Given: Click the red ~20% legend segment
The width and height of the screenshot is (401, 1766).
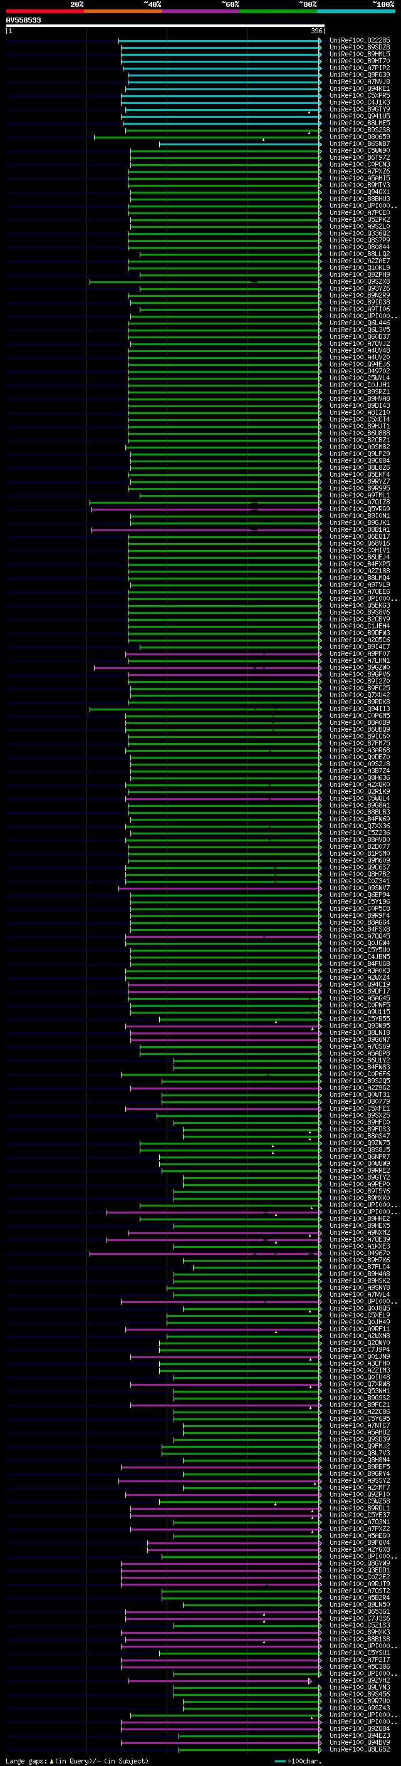Looking at the screenshot, I should pos(44,12).
